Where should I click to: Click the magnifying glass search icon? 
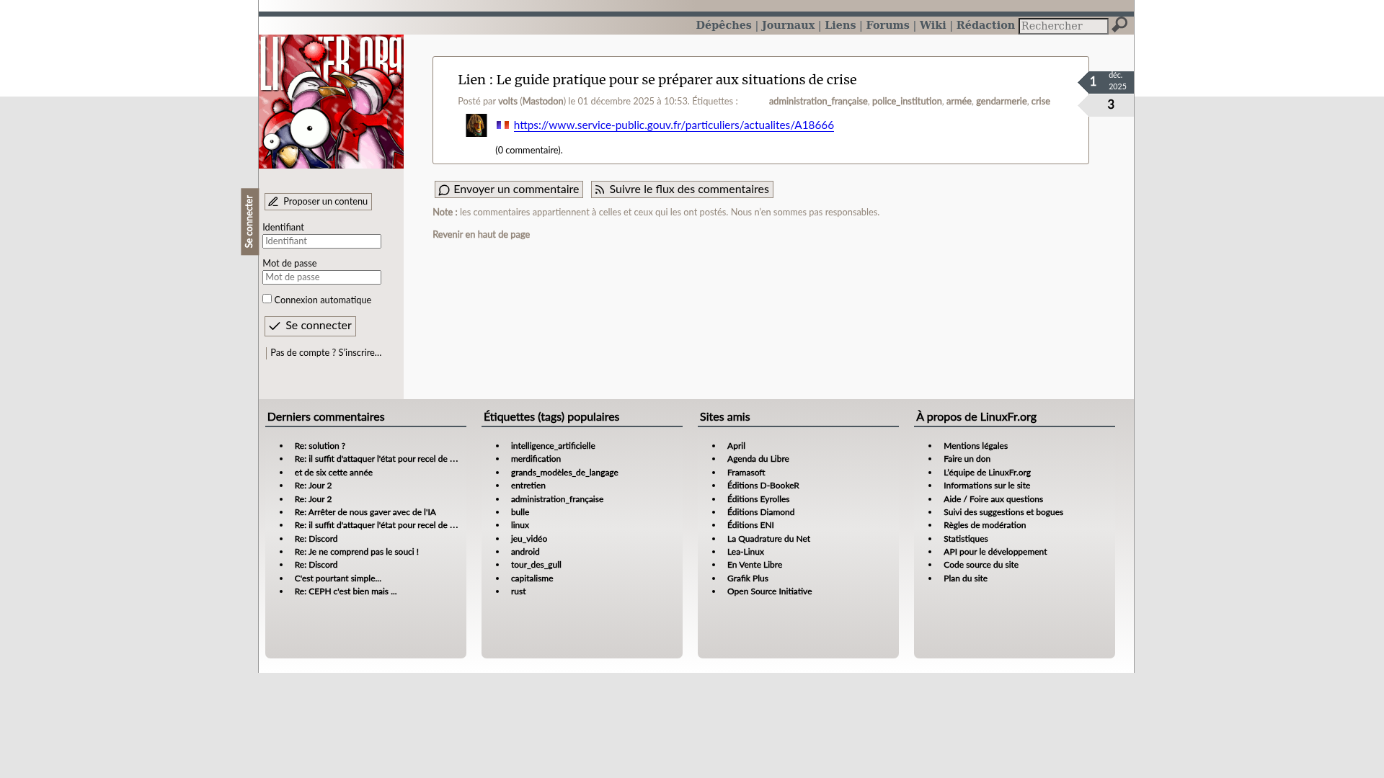1119,25
